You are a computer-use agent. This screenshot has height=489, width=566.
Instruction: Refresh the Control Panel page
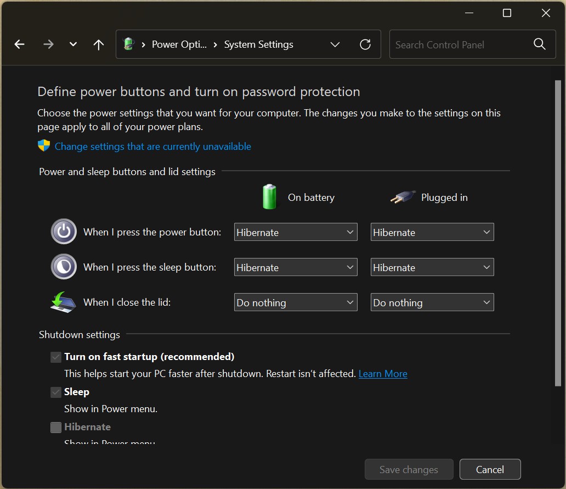[365, 44]
